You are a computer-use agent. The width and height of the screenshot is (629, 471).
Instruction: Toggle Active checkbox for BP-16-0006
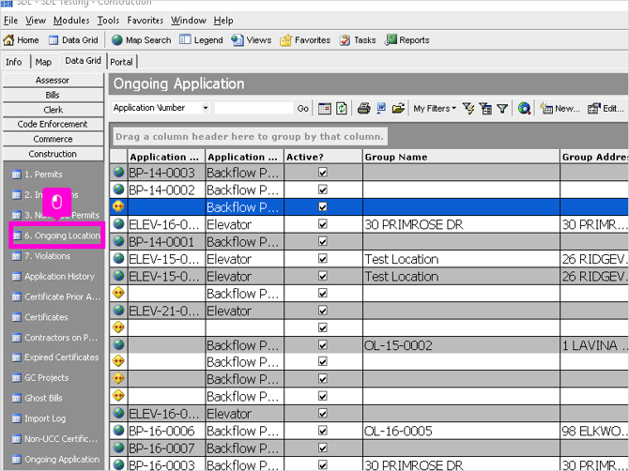323,430
